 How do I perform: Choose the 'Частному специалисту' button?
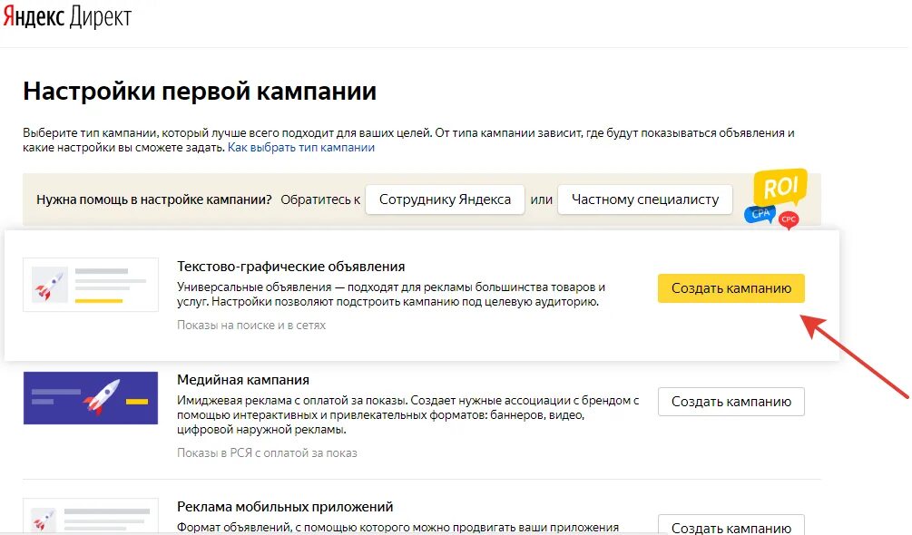pos(645,199)
